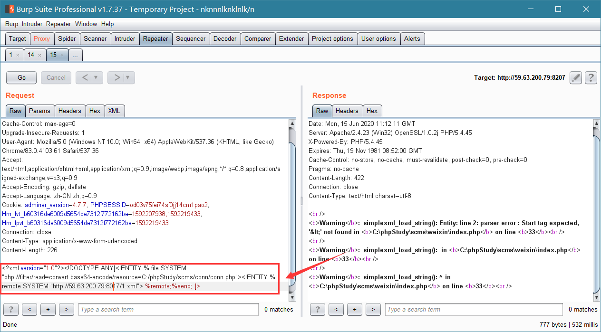The image size is (601, 332).
Task: Open back history dropdown arrow
Action: point(97,77)
